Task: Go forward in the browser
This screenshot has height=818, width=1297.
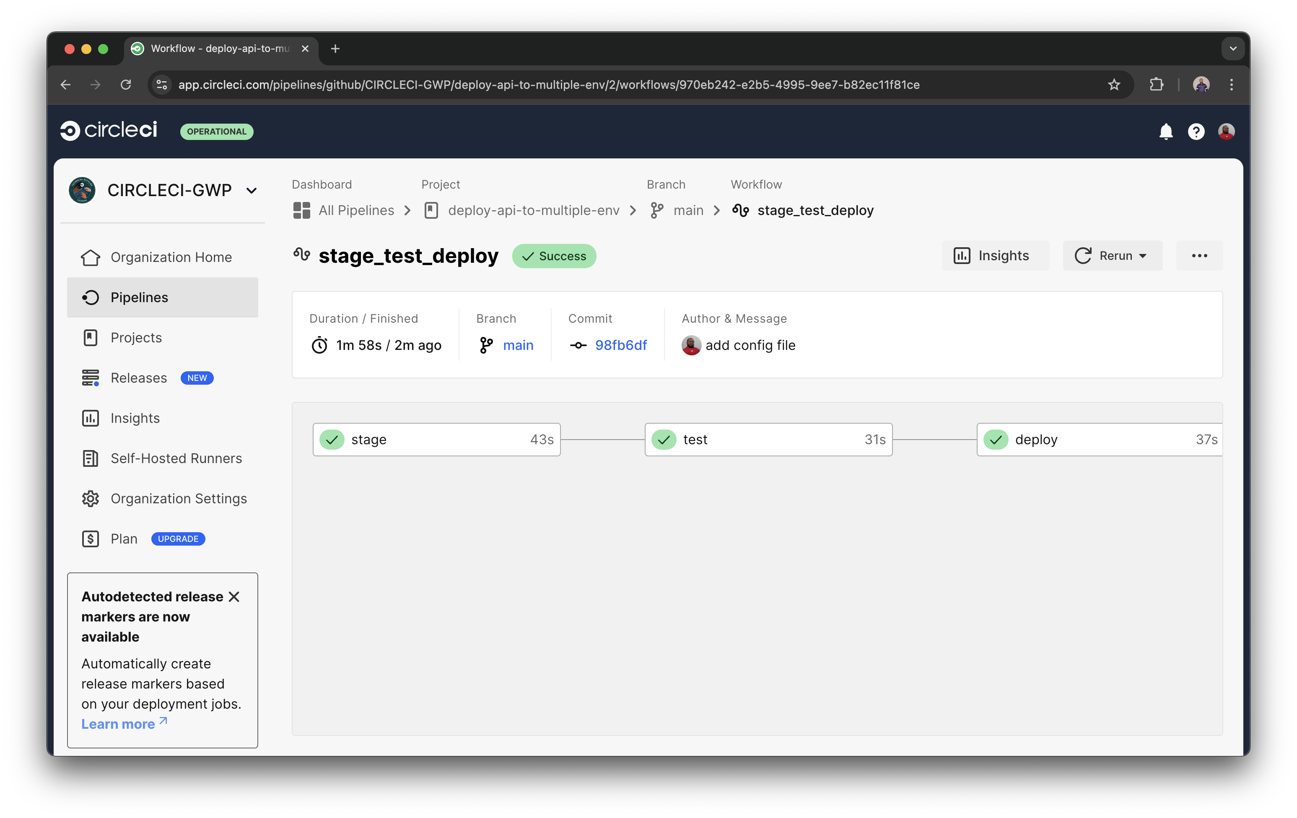Action: click(95, 85)
